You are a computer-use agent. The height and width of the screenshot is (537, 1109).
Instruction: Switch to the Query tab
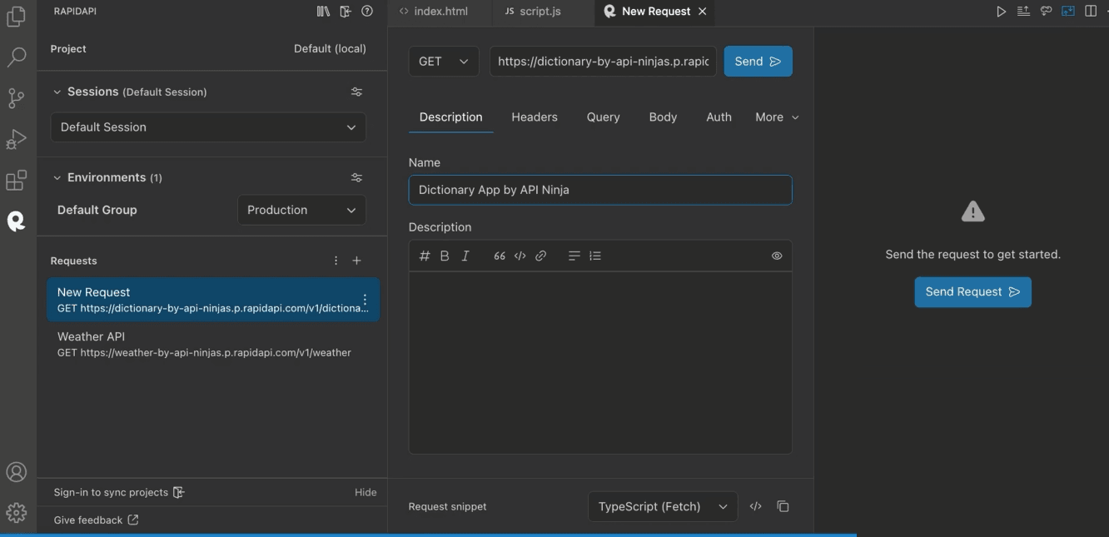coord(603,117)
